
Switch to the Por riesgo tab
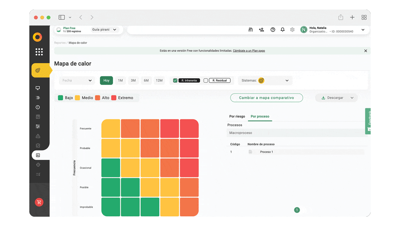click(x=237, y=116)
